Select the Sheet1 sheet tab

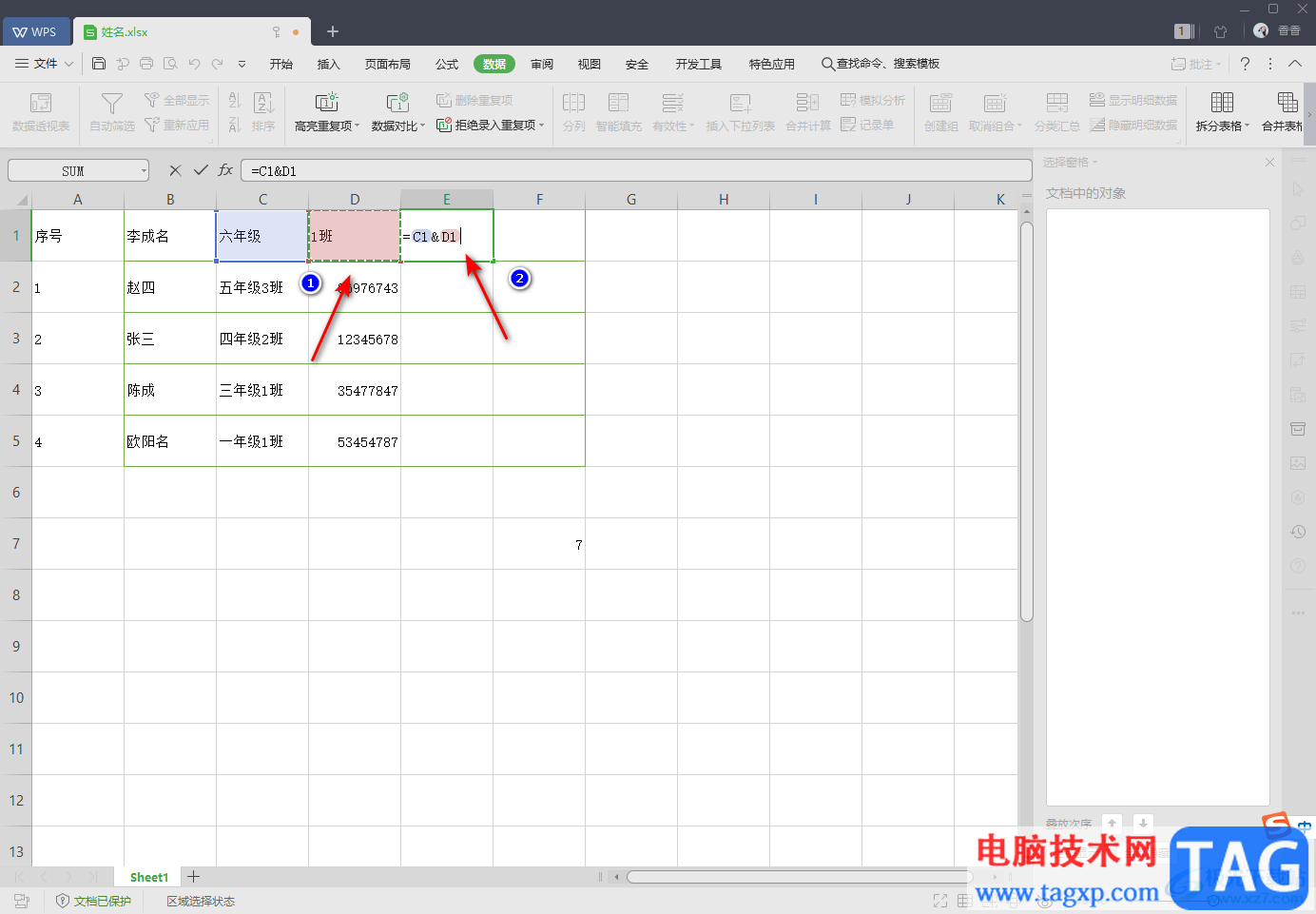(x=149, y=877)
